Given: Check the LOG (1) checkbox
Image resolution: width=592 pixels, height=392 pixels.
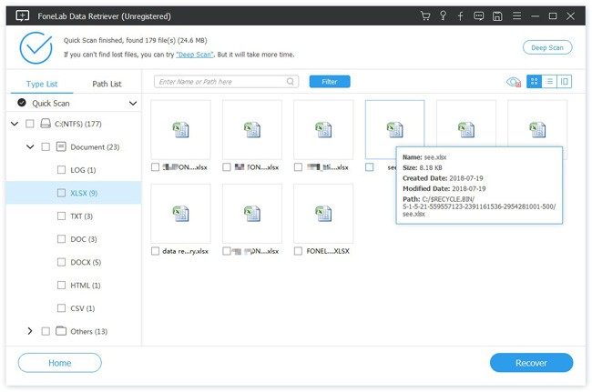Looking at the screenshot, I should click(x=61, y=169).
